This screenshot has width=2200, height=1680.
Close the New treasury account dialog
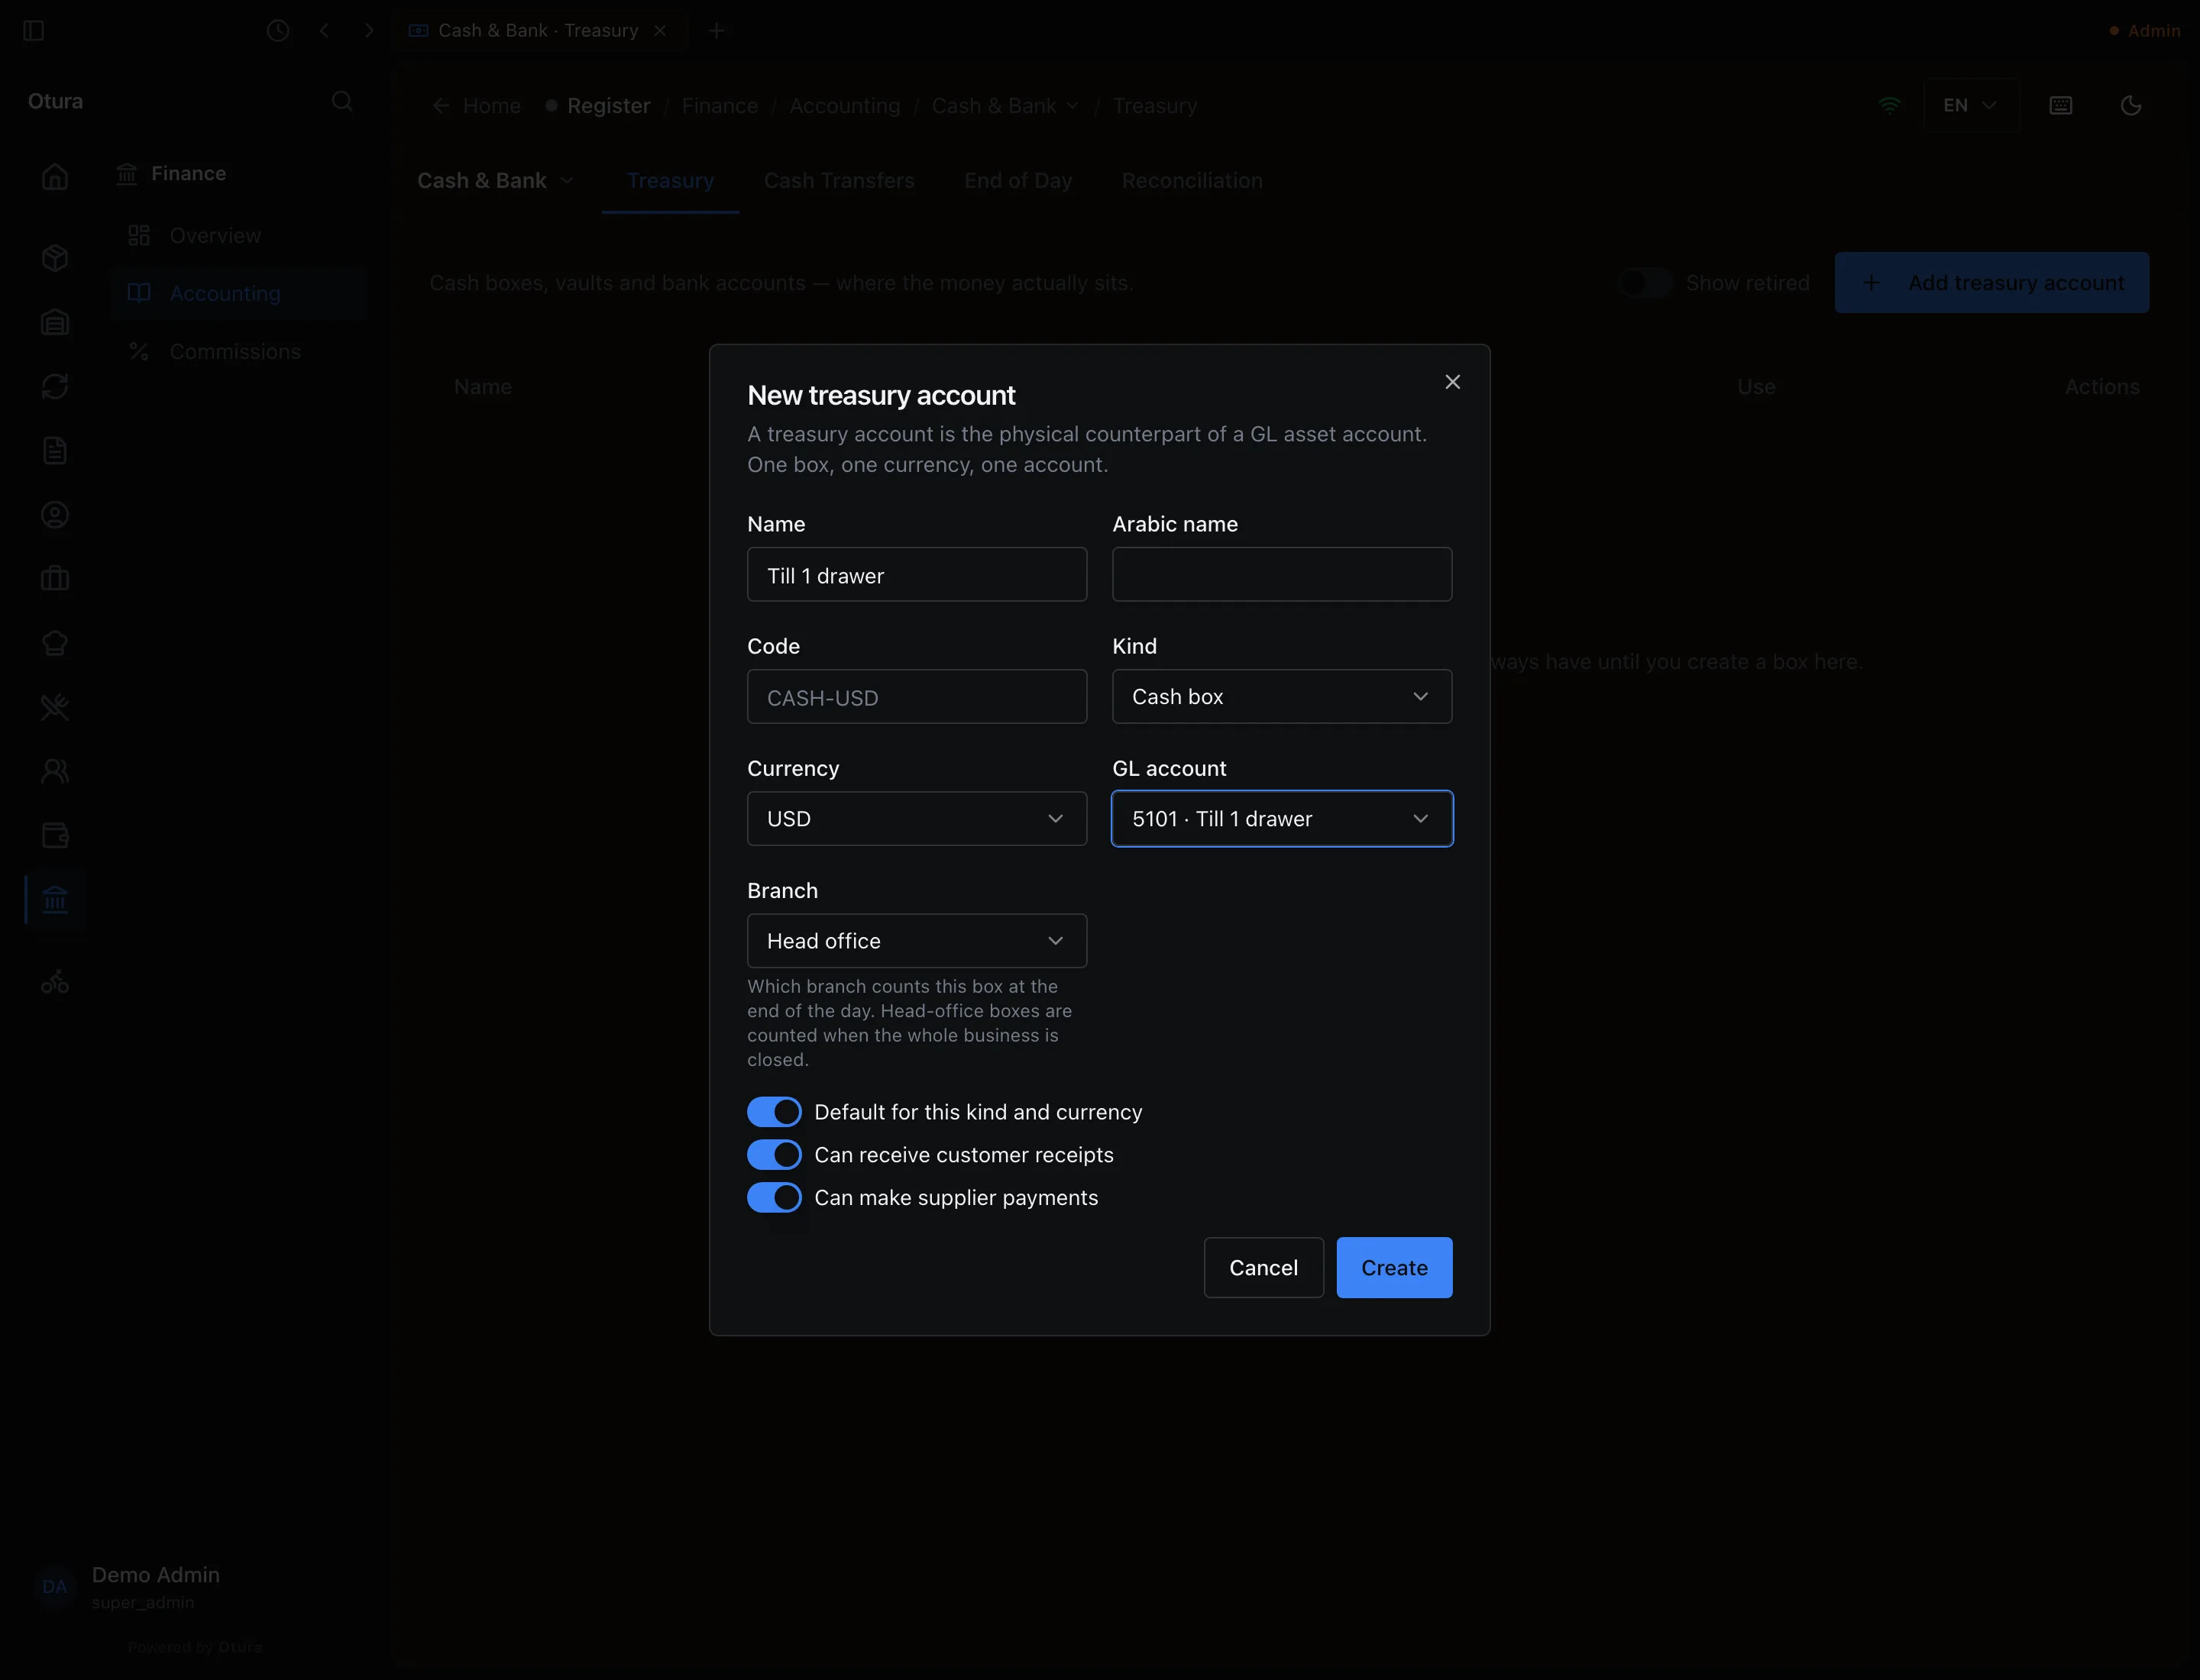point(1453,382)
